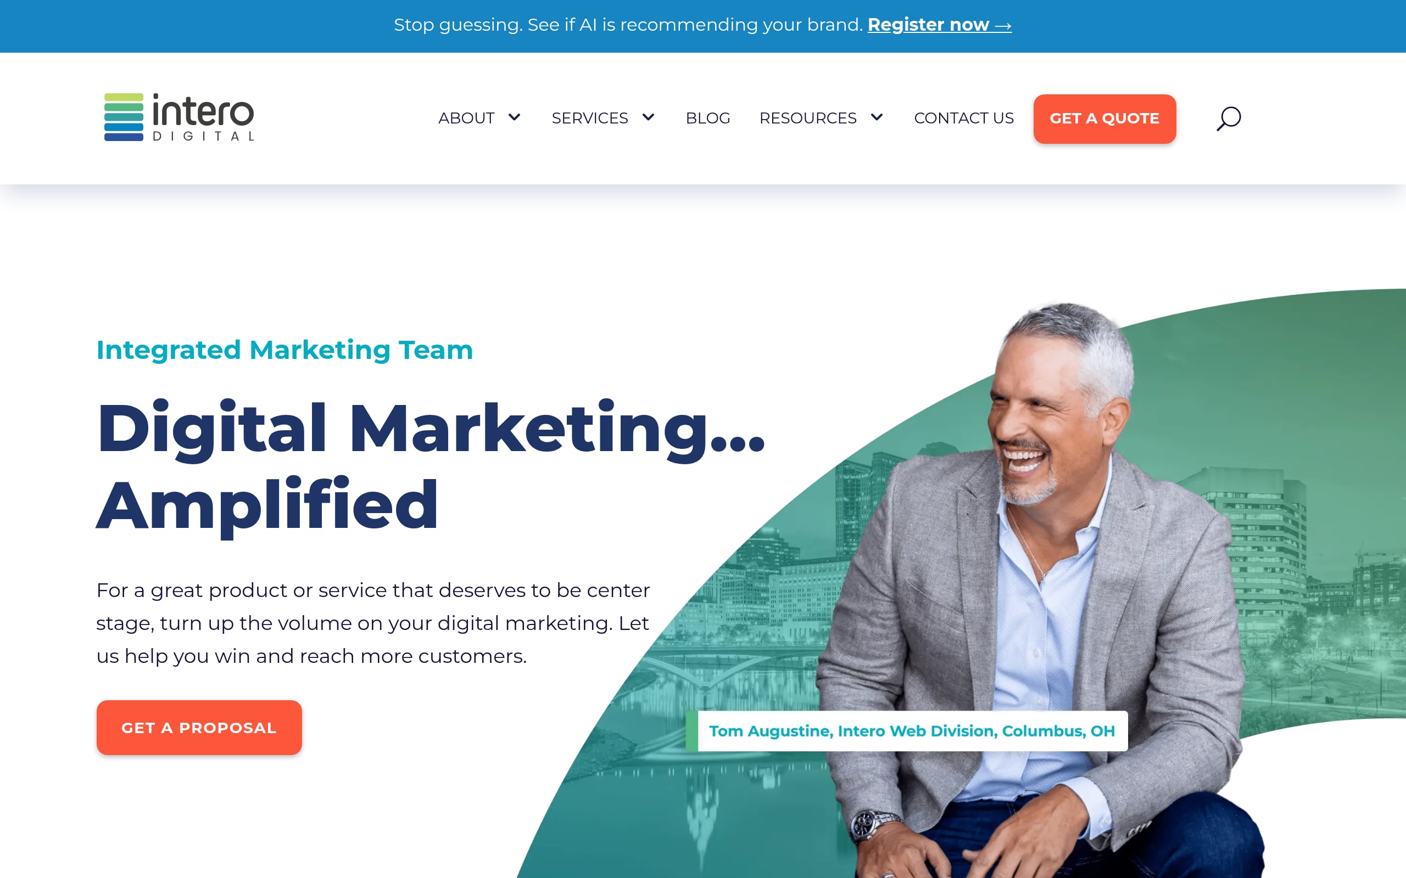Screen dimensions: 1406x878
Task: Expand the Services menu chevron
Action: tap(649, 117)
